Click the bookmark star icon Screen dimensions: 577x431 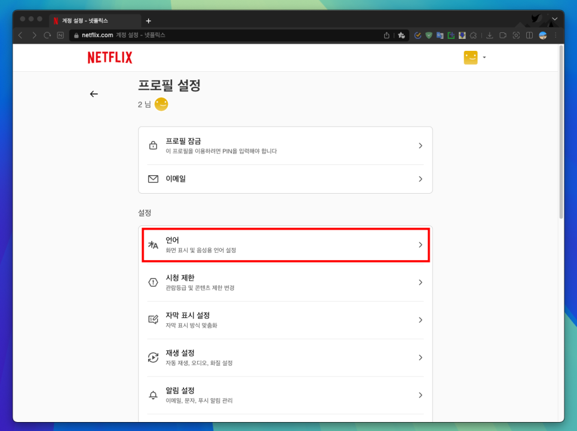pos(401,35)
